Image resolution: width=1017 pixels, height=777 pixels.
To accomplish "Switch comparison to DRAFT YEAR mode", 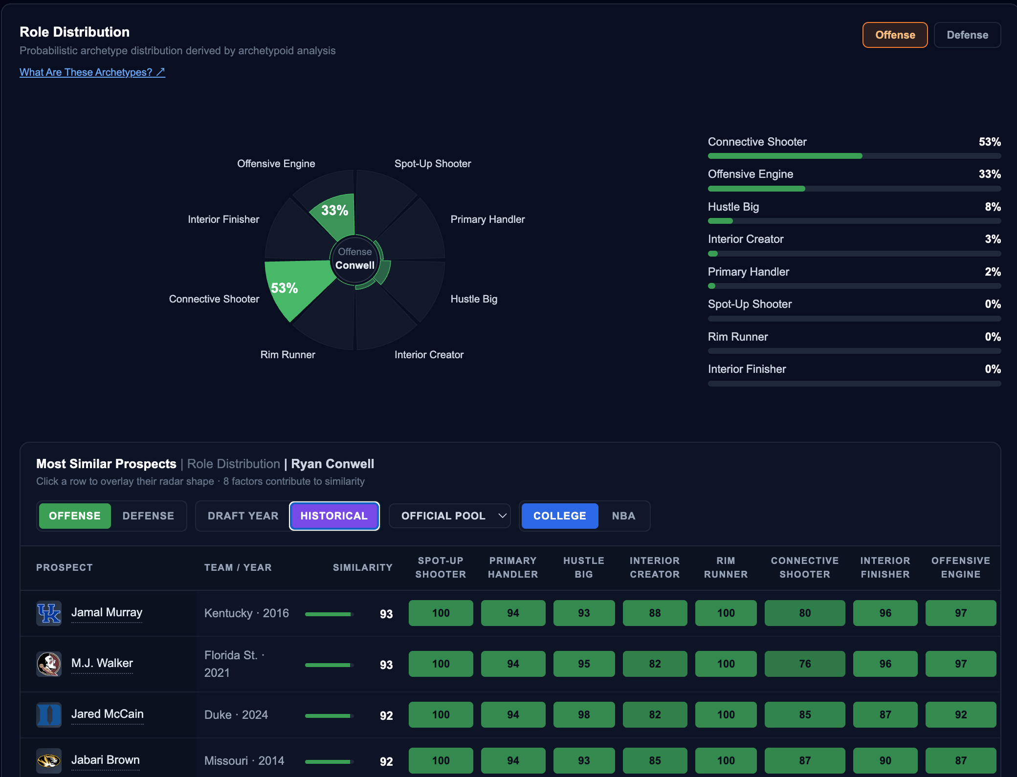I will (243, 516).
